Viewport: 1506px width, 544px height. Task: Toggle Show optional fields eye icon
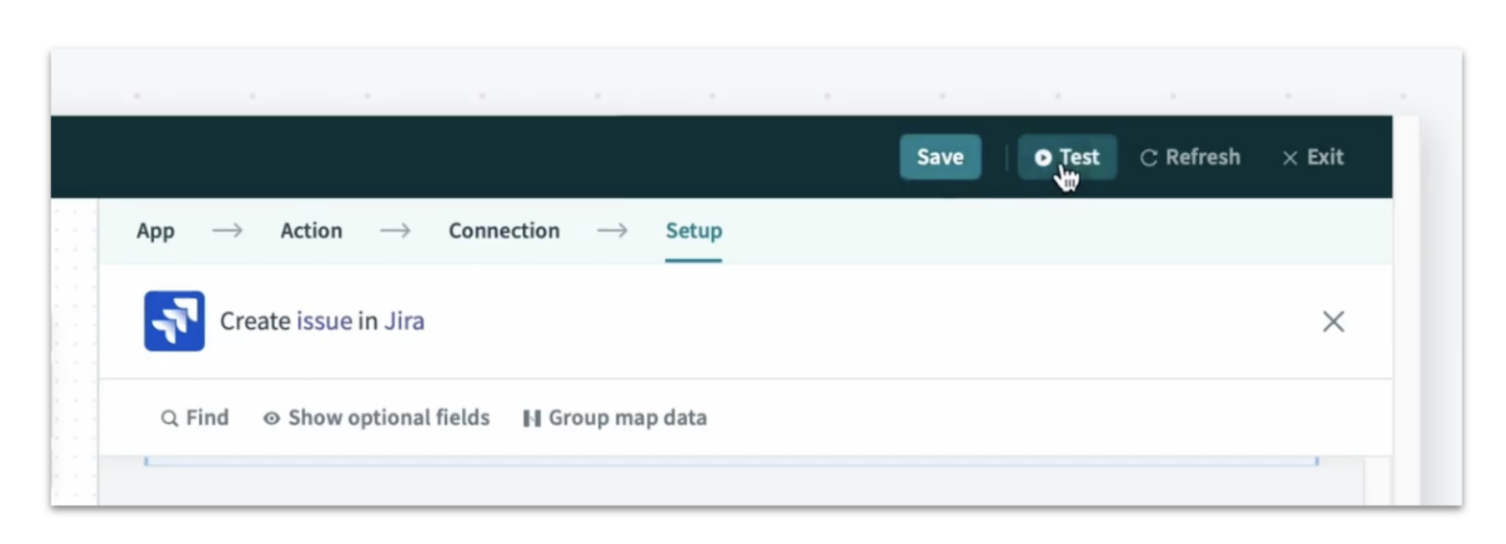click(272, 419)
